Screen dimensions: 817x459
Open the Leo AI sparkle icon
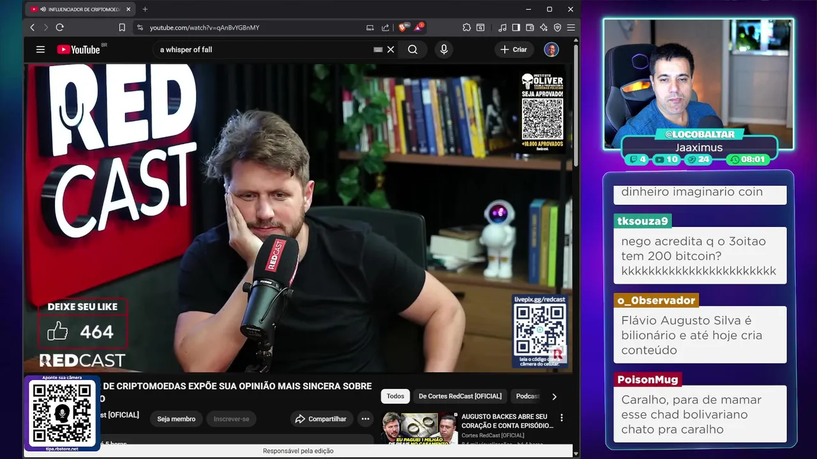(x=543, y=27)
